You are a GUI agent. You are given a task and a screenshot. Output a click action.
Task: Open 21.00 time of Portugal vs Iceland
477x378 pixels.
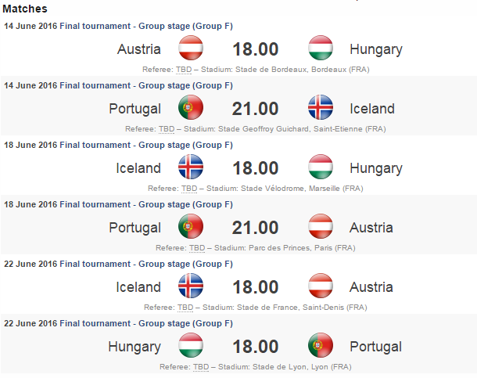click(256, 109)
